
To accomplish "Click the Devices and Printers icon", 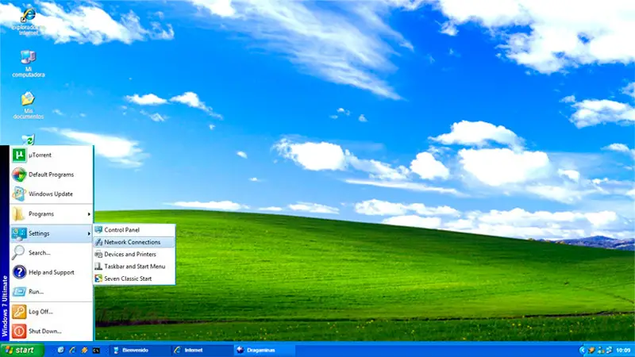I will tap(98, 254).
